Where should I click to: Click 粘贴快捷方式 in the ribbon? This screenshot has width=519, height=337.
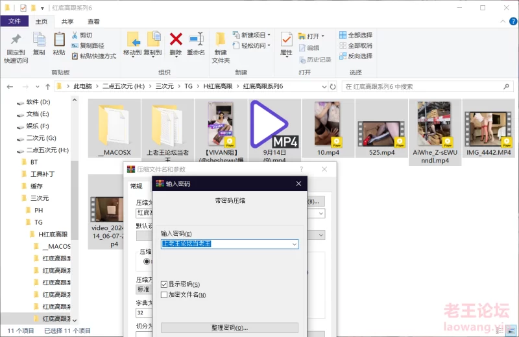pyautogui.click(x=94, y=56)
